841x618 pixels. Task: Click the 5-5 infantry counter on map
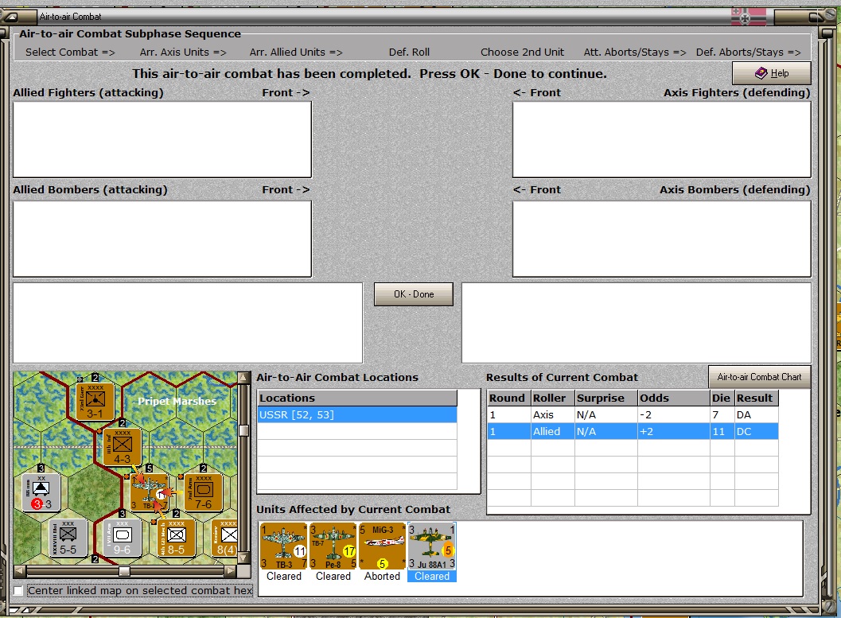68,538
